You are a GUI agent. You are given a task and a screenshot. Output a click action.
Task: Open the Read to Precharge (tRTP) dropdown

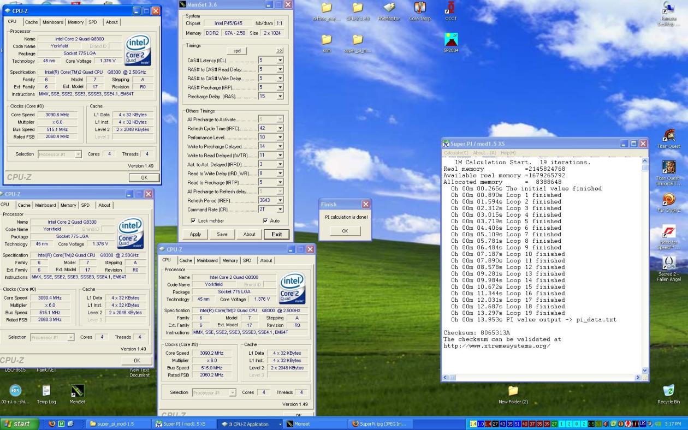click(x=280, y=182)
